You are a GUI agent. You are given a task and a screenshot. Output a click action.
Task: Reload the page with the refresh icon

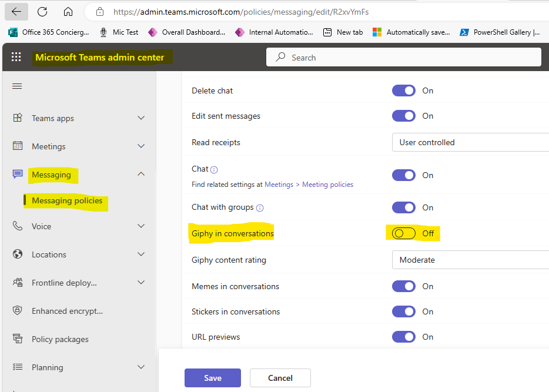point(42,12)
